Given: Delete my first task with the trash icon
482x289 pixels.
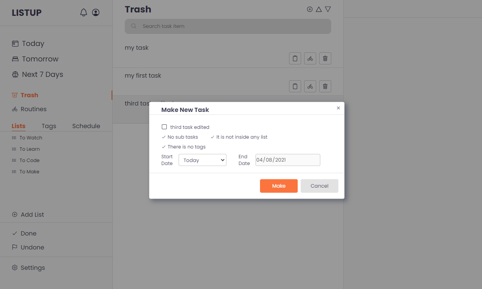Looking at the screenshot, I should pyautogui.click(x=325, y=86).
